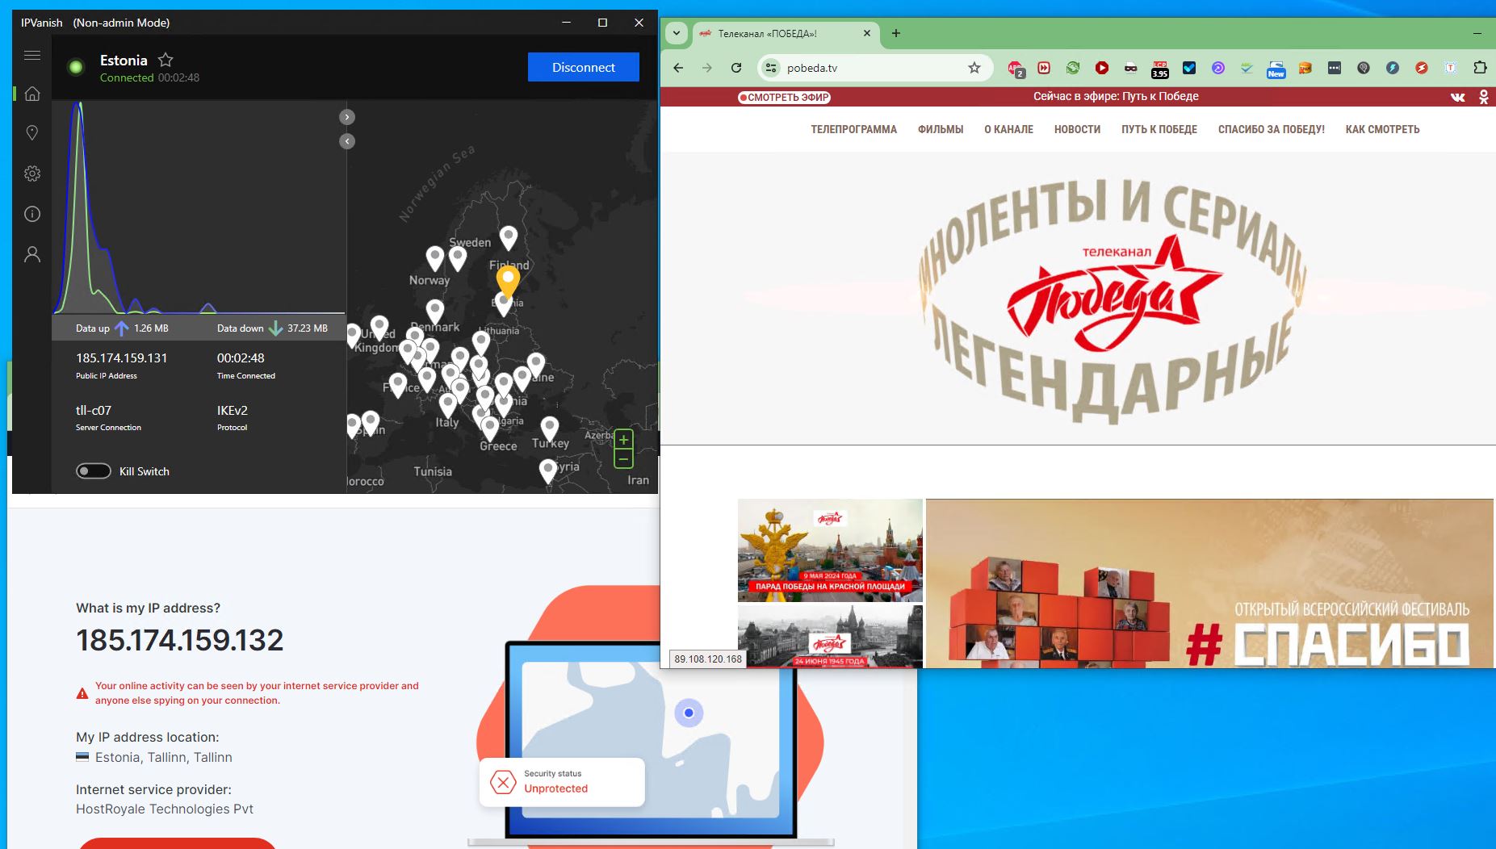Click the IKEv2 protocol value
This screenshot has width=1496, height=849.
click(x=233, y=410)
